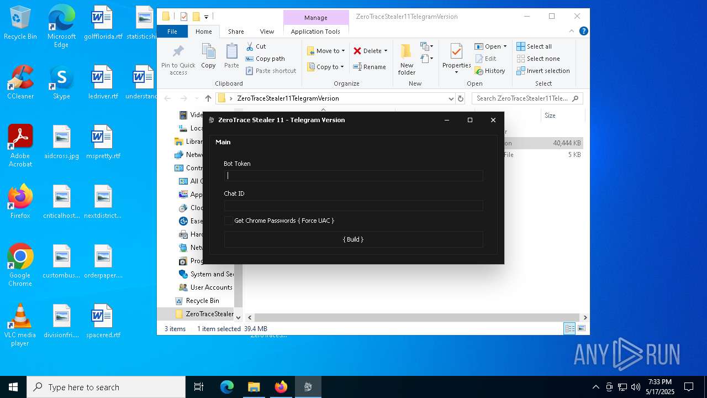Screen dimensions: 707x398
Task: Click the Refresh address bar icon
Action: [x=461, y=99]
